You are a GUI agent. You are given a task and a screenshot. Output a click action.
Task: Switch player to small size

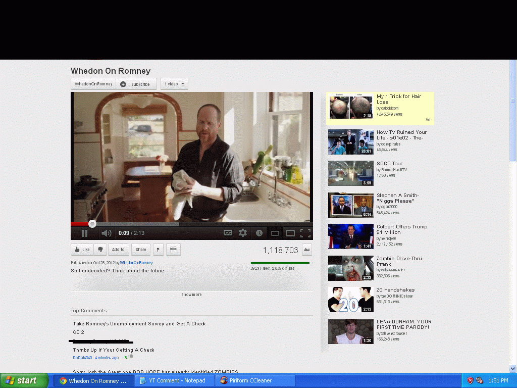[x=275, y=233]
